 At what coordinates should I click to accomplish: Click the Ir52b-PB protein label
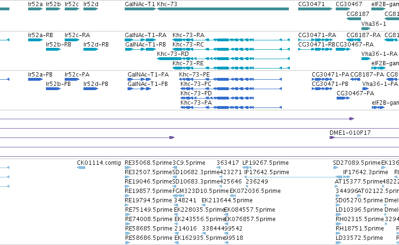tap(58, 84)
